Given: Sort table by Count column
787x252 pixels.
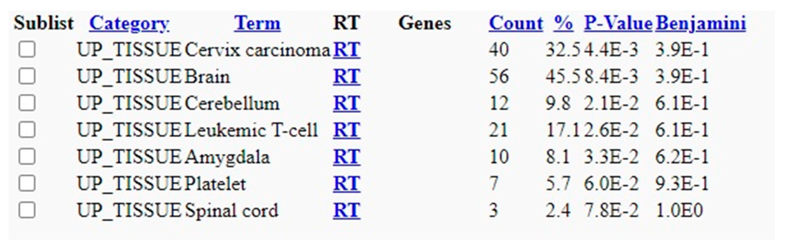Looking at the screenshot, I should click(x=516, y=23).
